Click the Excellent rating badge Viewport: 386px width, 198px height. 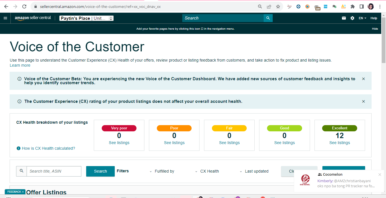click(x=340, y=128)
